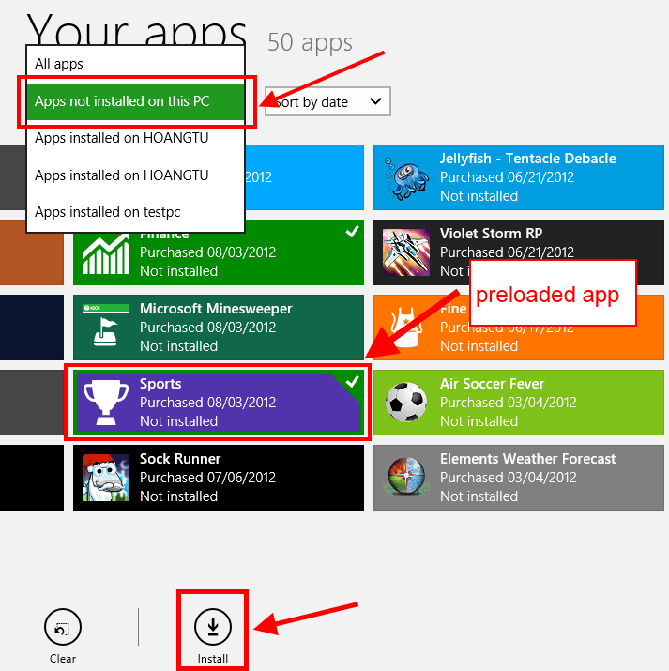The height and width of the screenshot is (671, 669).
Task: Click the Clear button label
Action: coord(63,659)
